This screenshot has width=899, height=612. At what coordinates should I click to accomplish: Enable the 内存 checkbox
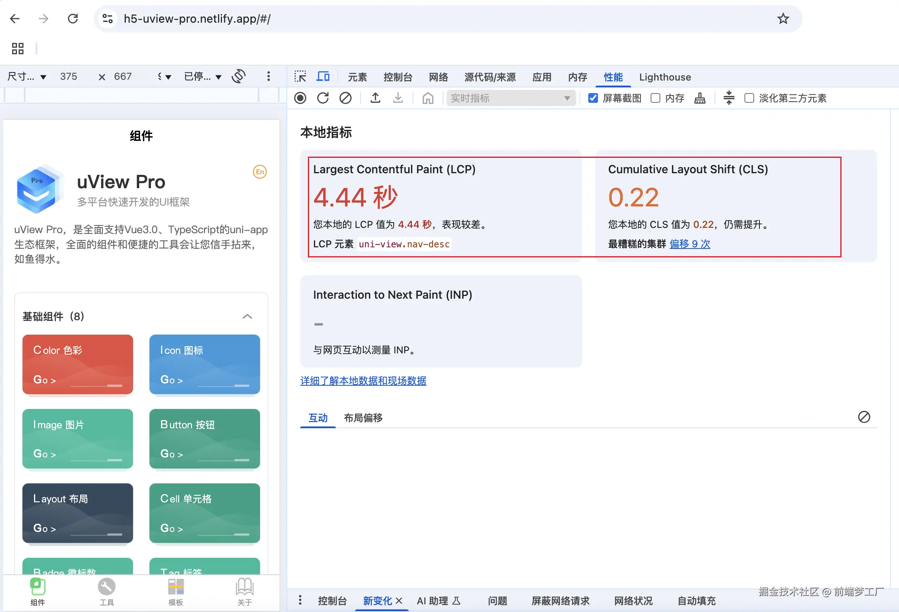coord(655,98)
